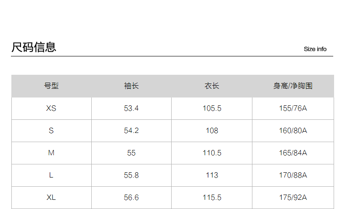Click the Size info label
Image resolution: width=345 pixels, height=209 pixels.
[x=315, y=49]
